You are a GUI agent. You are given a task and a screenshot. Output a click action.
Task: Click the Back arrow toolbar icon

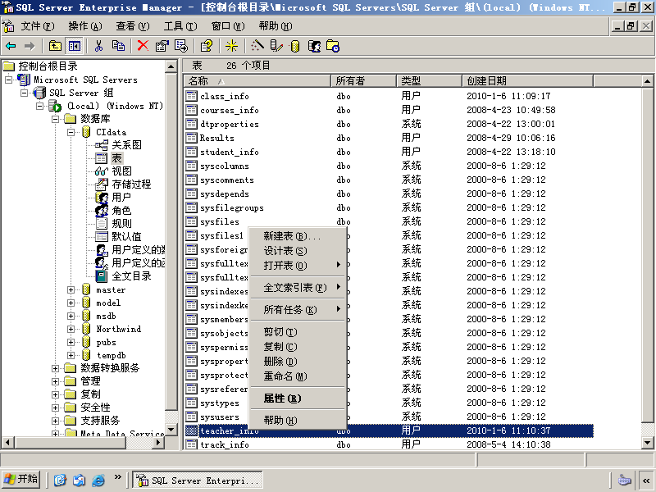[11, 46]
